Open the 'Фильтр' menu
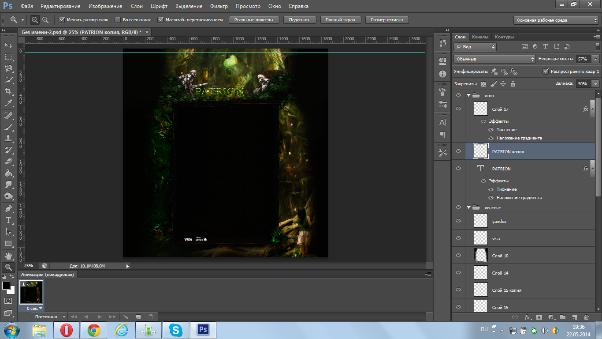602x339 pixels. pyautogui.click(x=219, y=6)
